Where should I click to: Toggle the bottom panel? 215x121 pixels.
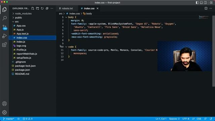[x=201, y=3]
